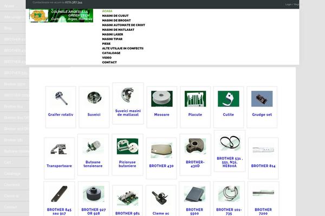This screenshot has width=325, height=216.
Task: Open Suveici masini de matlasat link
Action: [128, 113]
